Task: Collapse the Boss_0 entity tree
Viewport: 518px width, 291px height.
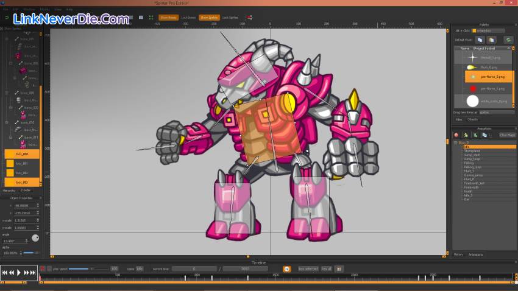Action: [x=456, y=142]
